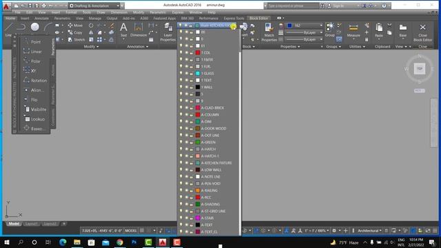This screenshot has width=441, height=248.
Task: Select the Circle tool
Action: 35,28
